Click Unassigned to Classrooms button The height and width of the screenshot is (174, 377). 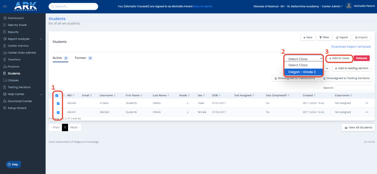(x=295, y=78)
